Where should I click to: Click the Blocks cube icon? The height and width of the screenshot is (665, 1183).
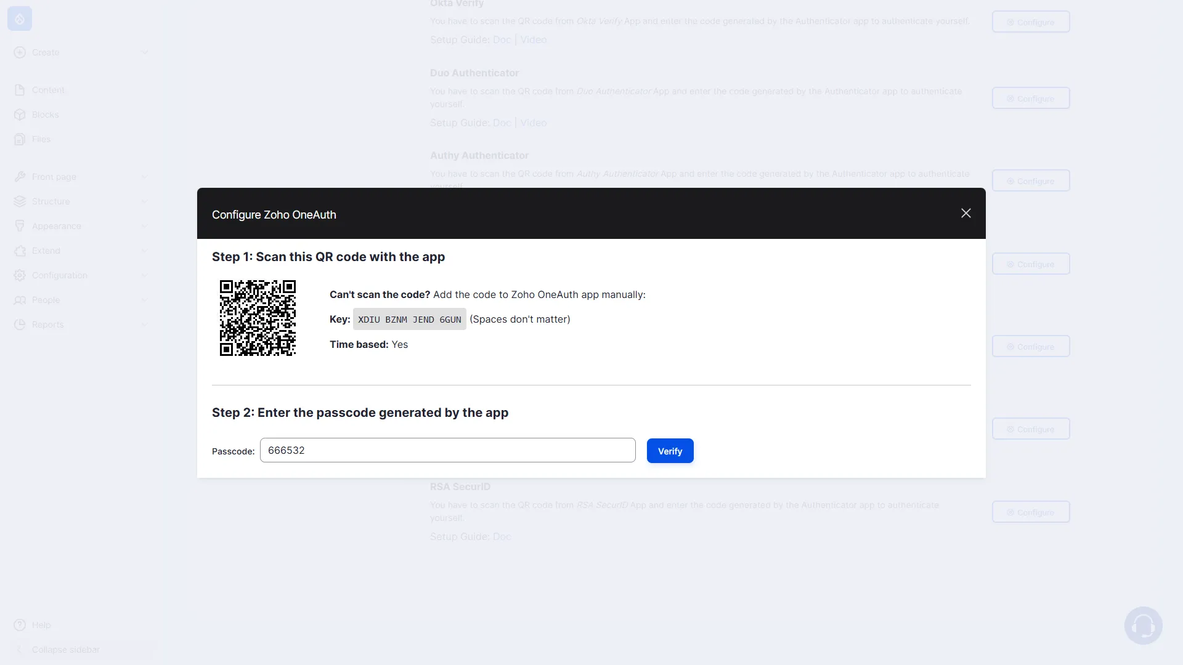point(20,115)
